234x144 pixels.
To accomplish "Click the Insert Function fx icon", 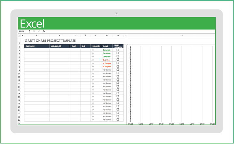I will pos(44,31).
